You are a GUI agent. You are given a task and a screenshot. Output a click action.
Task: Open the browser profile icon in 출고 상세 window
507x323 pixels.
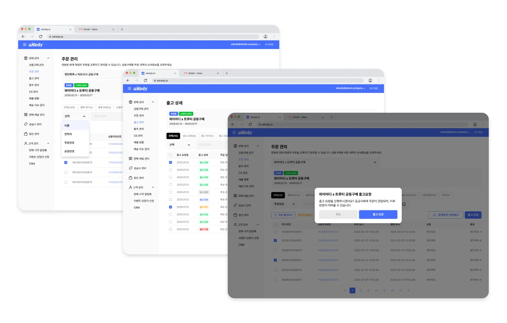coord(370,80)
